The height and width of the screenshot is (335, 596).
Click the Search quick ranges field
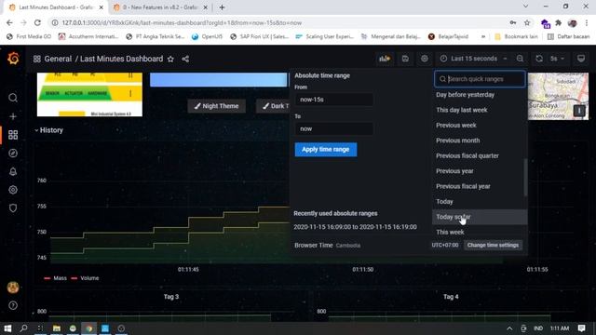480,79
